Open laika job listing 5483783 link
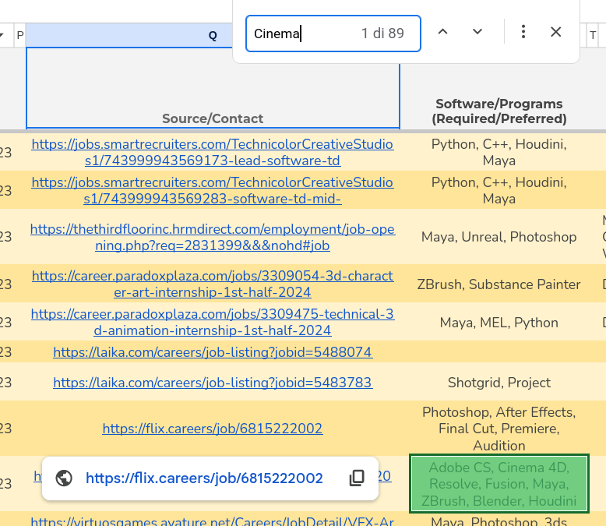This screenshot has width=606, height=526. pyautogui.click(x=213, y=383)
